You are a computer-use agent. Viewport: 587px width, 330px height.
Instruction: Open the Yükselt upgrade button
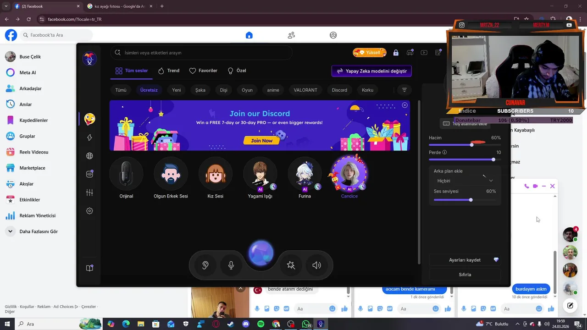[370, 53]
